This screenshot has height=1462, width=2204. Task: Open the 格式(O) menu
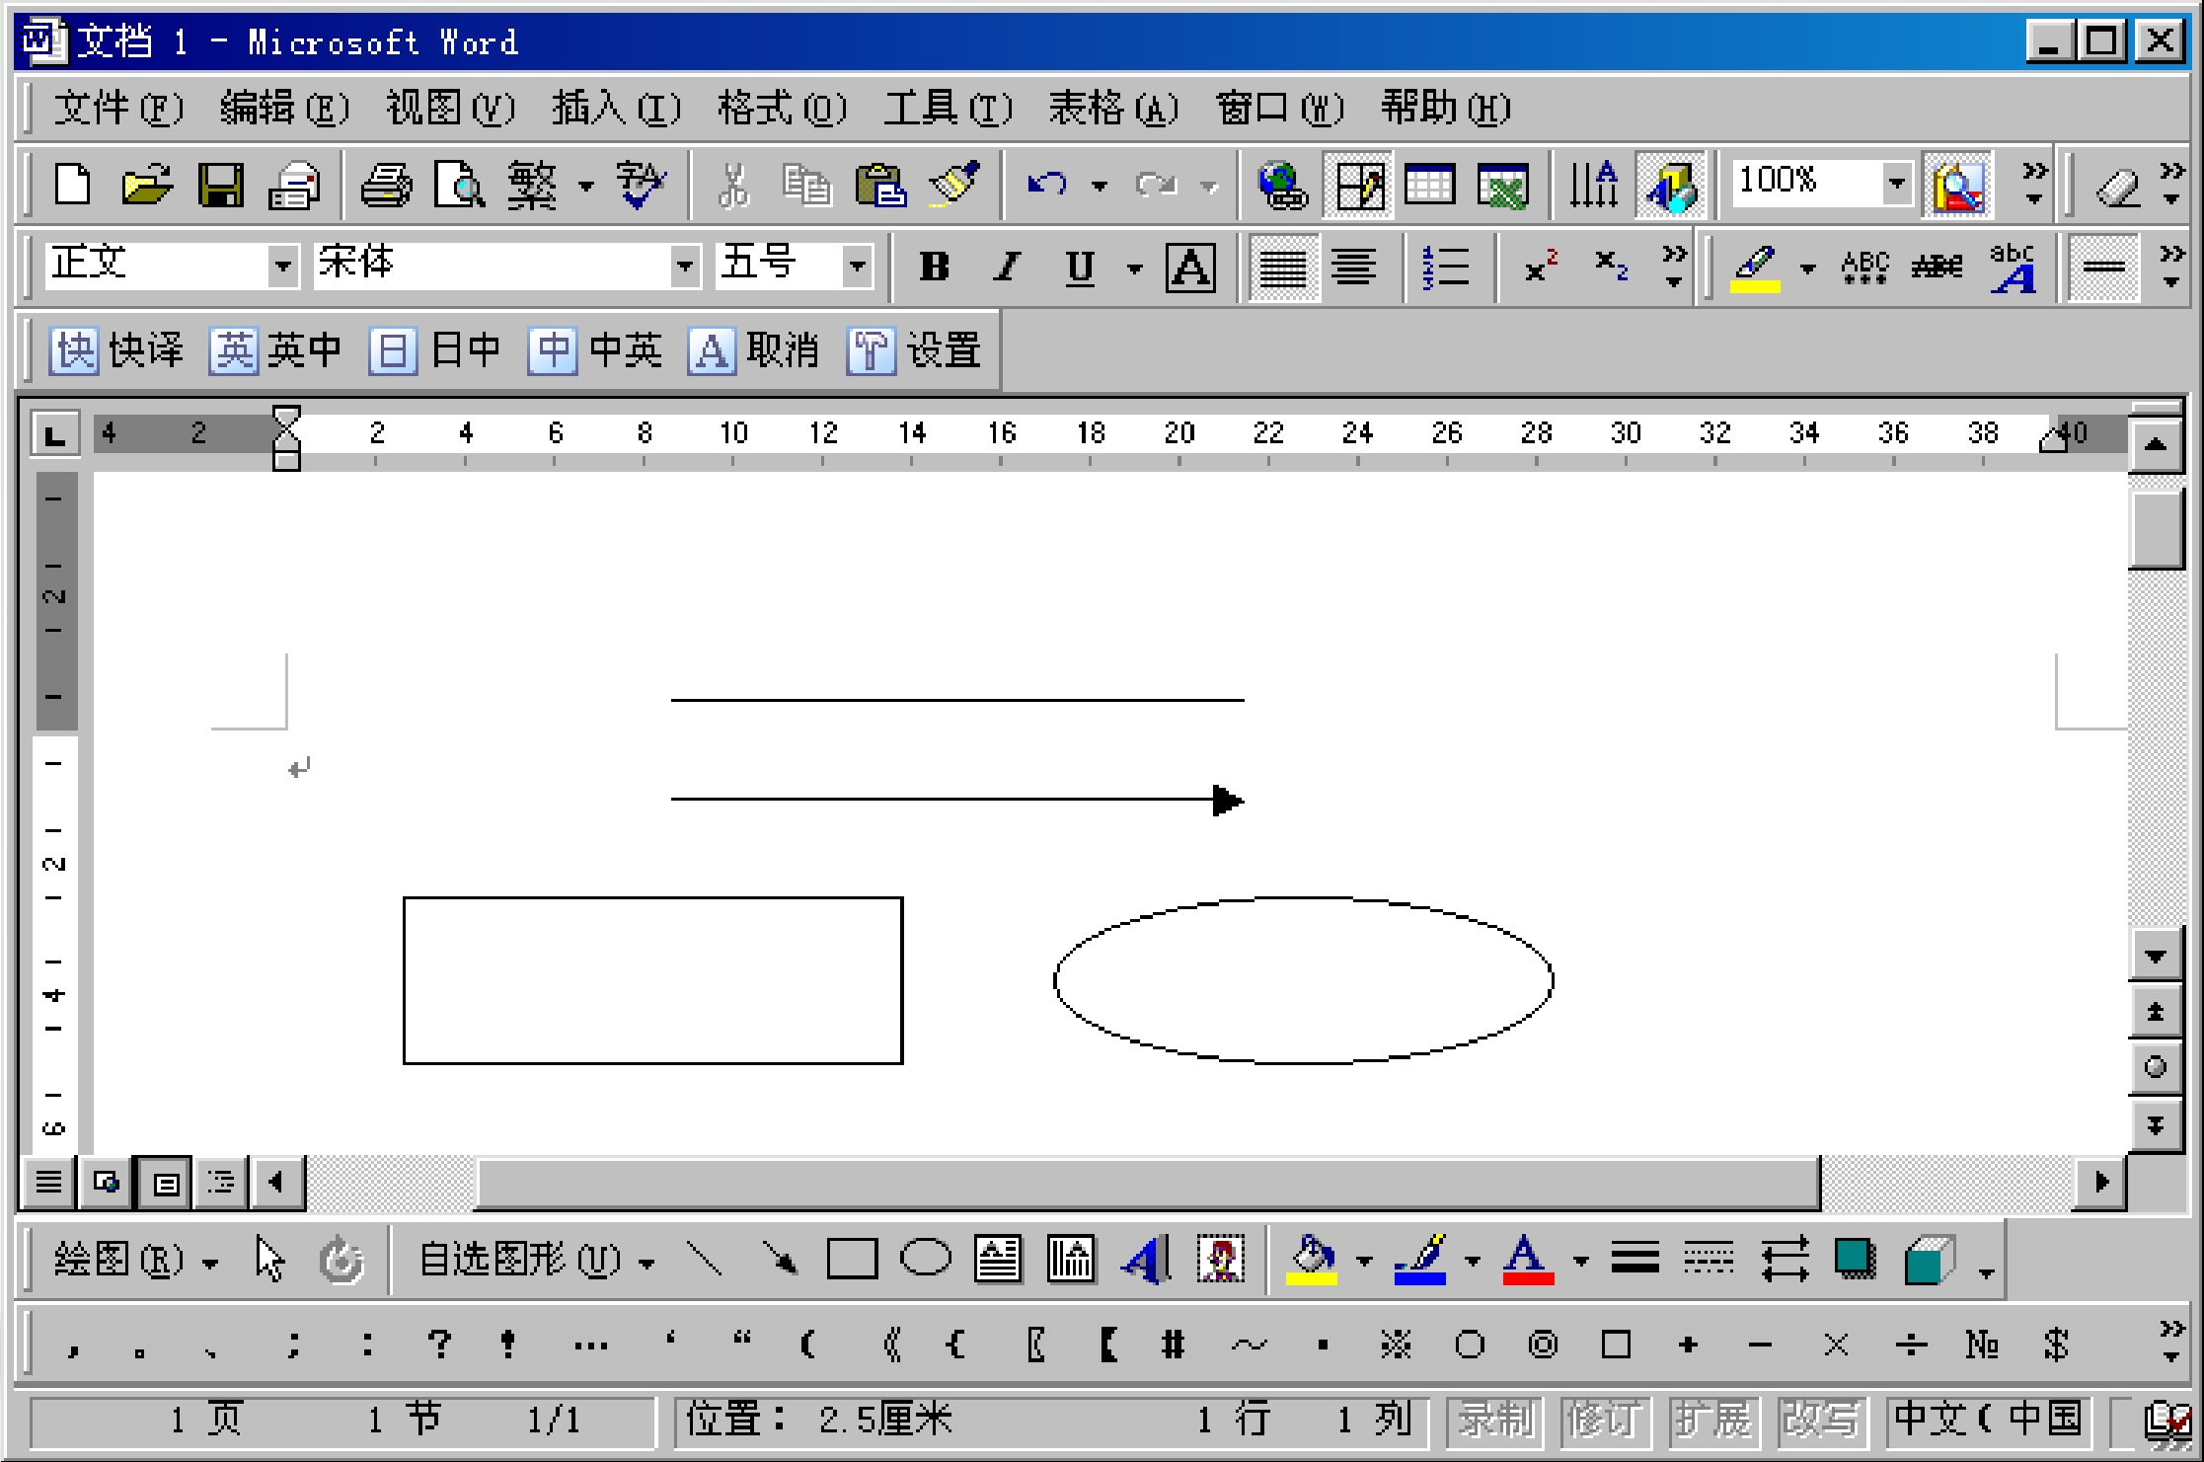781,108
